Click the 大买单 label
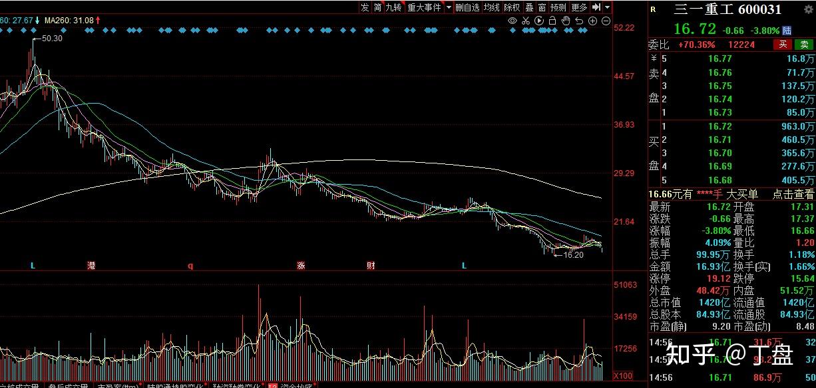Viewport: 816px width, 388px height. click(x=741, y=194)
